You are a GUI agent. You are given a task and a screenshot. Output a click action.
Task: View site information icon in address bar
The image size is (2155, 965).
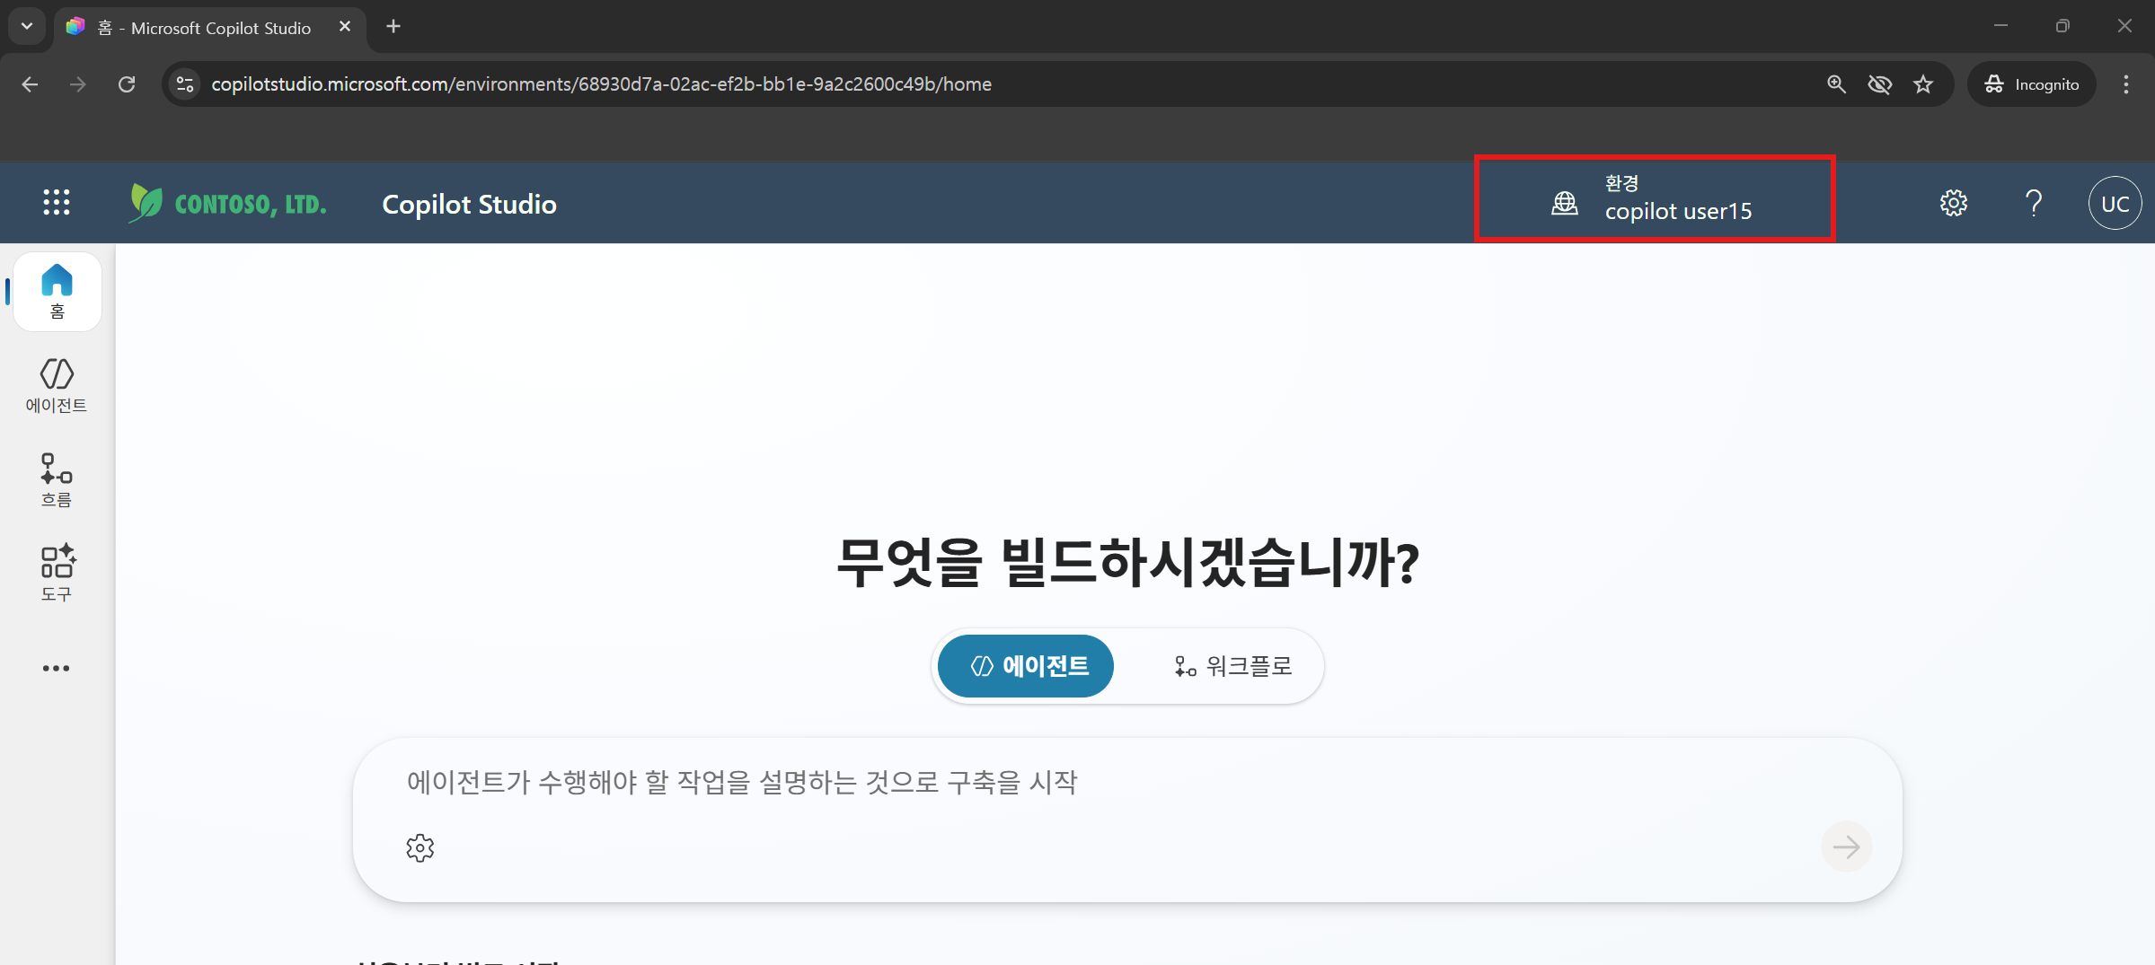[185, 84]
